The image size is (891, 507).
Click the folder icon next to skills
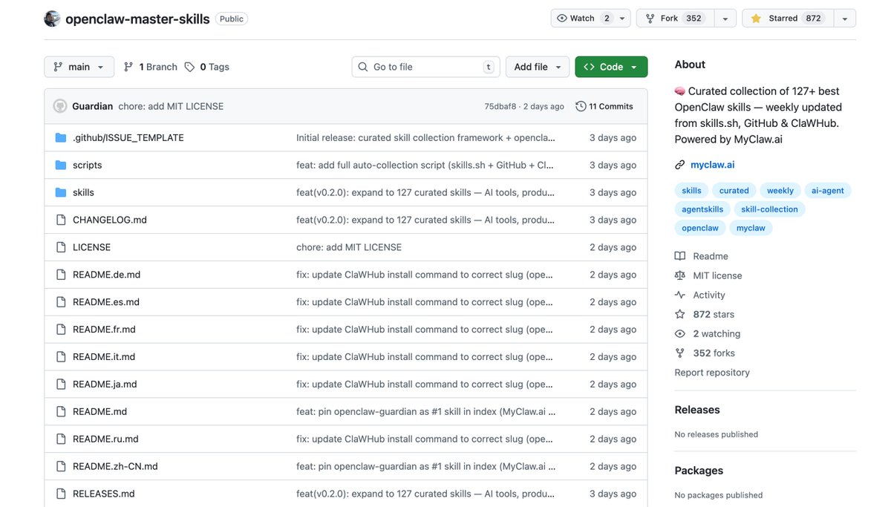pos(61,192)
